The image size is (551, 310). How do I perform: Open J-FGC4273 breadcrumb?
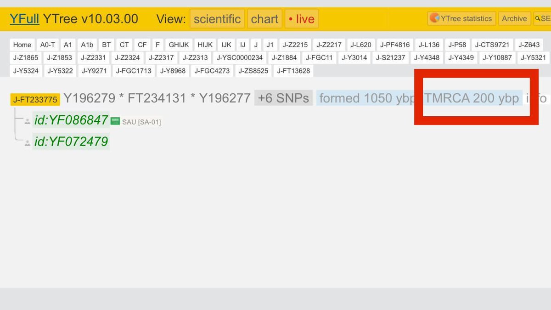(x=212, y=71)
